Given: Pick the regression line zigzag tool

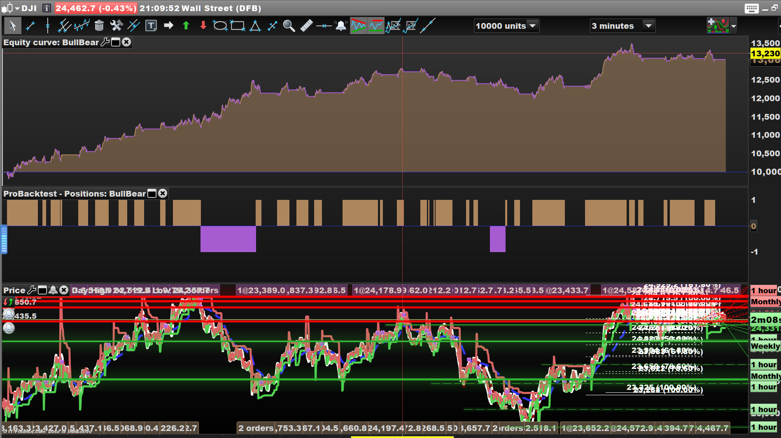Looking at the screenshot, I should [82, 26].
